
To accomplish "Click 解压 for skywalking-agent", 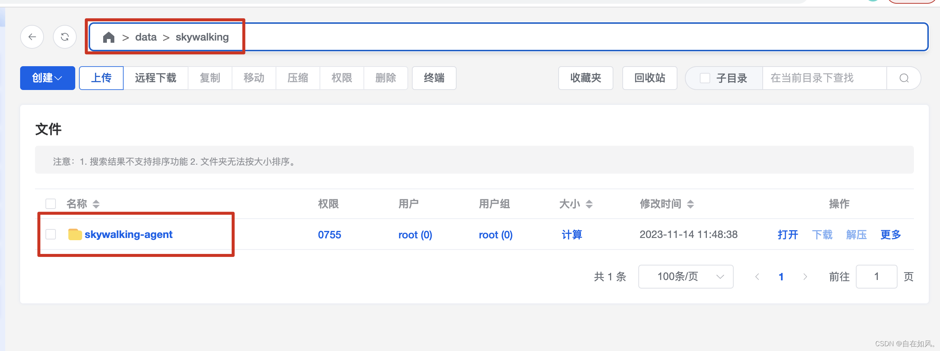I will click(x=856, y=235).
